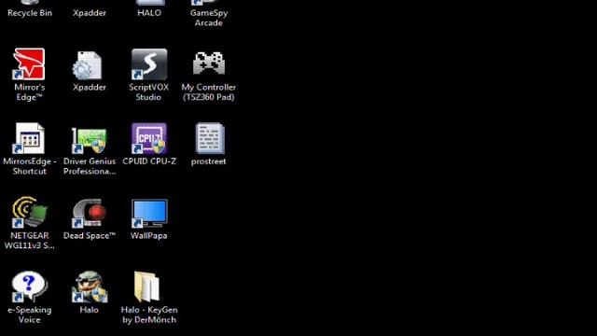Viewport: 597px width, 336px height.
Task: Click the Recycle Bin label
Action: 30,13
